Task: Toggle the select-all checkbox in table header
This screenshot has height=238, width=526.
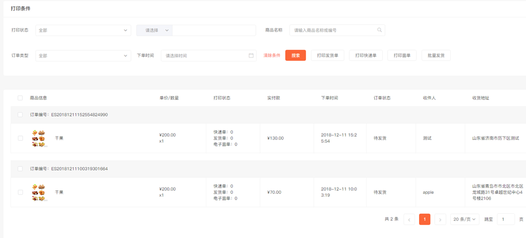Action: tap(20, 98)
